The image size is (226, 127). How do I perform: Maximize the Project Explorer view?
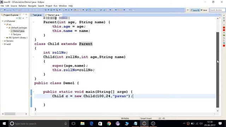[x=26, y=14]
